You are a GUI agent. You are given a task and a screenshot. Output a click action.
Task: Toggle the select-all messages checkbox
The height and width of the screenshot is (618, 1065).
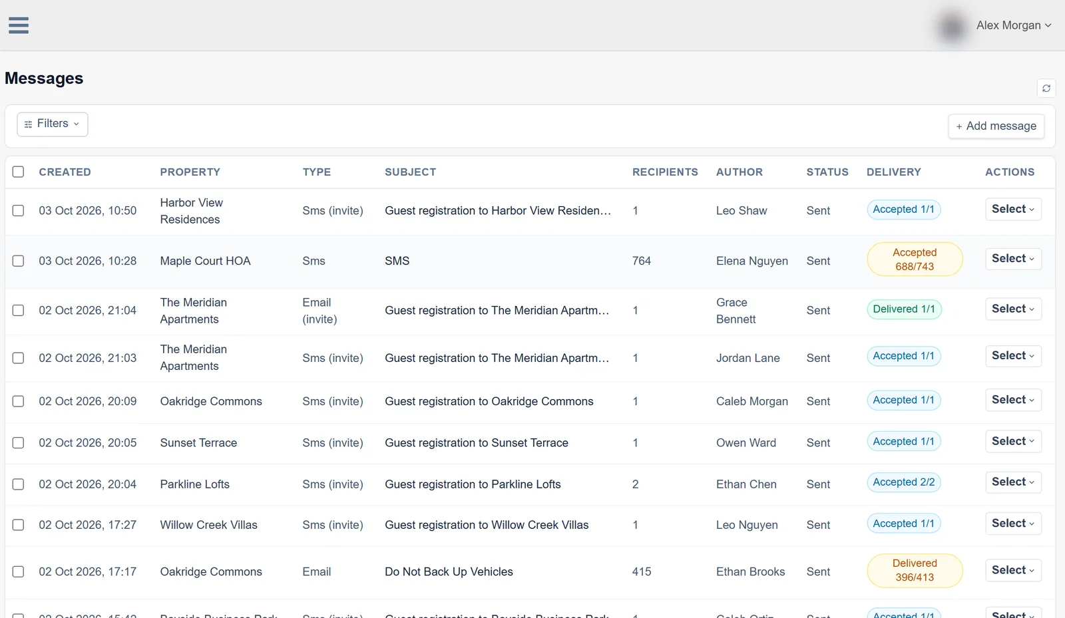(x=18, y=172)
